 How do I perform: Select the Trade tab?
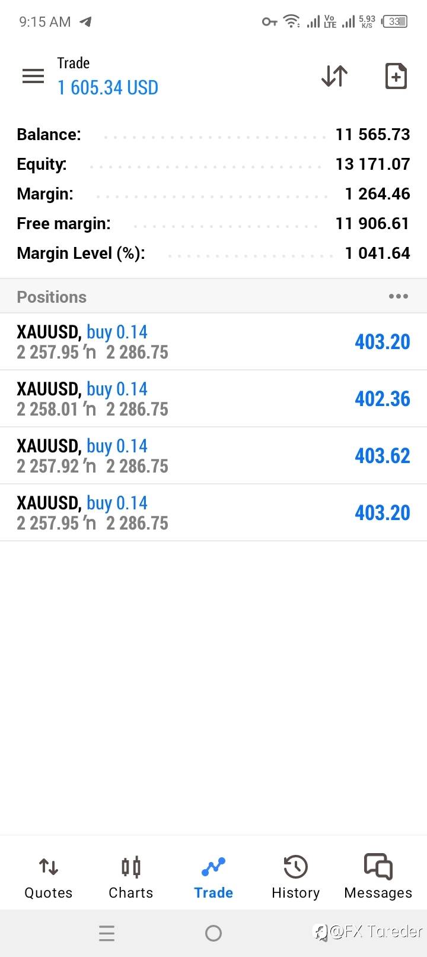click(x=213, y=877)
